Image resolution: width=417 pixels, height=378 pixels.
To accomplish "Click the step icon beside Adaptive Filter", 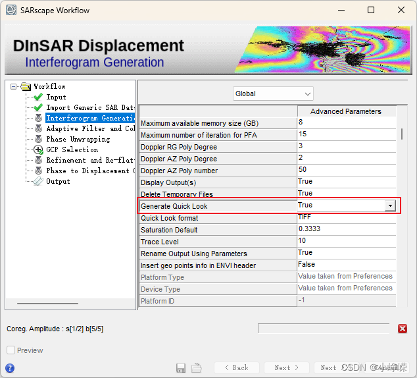I will 39,128.
